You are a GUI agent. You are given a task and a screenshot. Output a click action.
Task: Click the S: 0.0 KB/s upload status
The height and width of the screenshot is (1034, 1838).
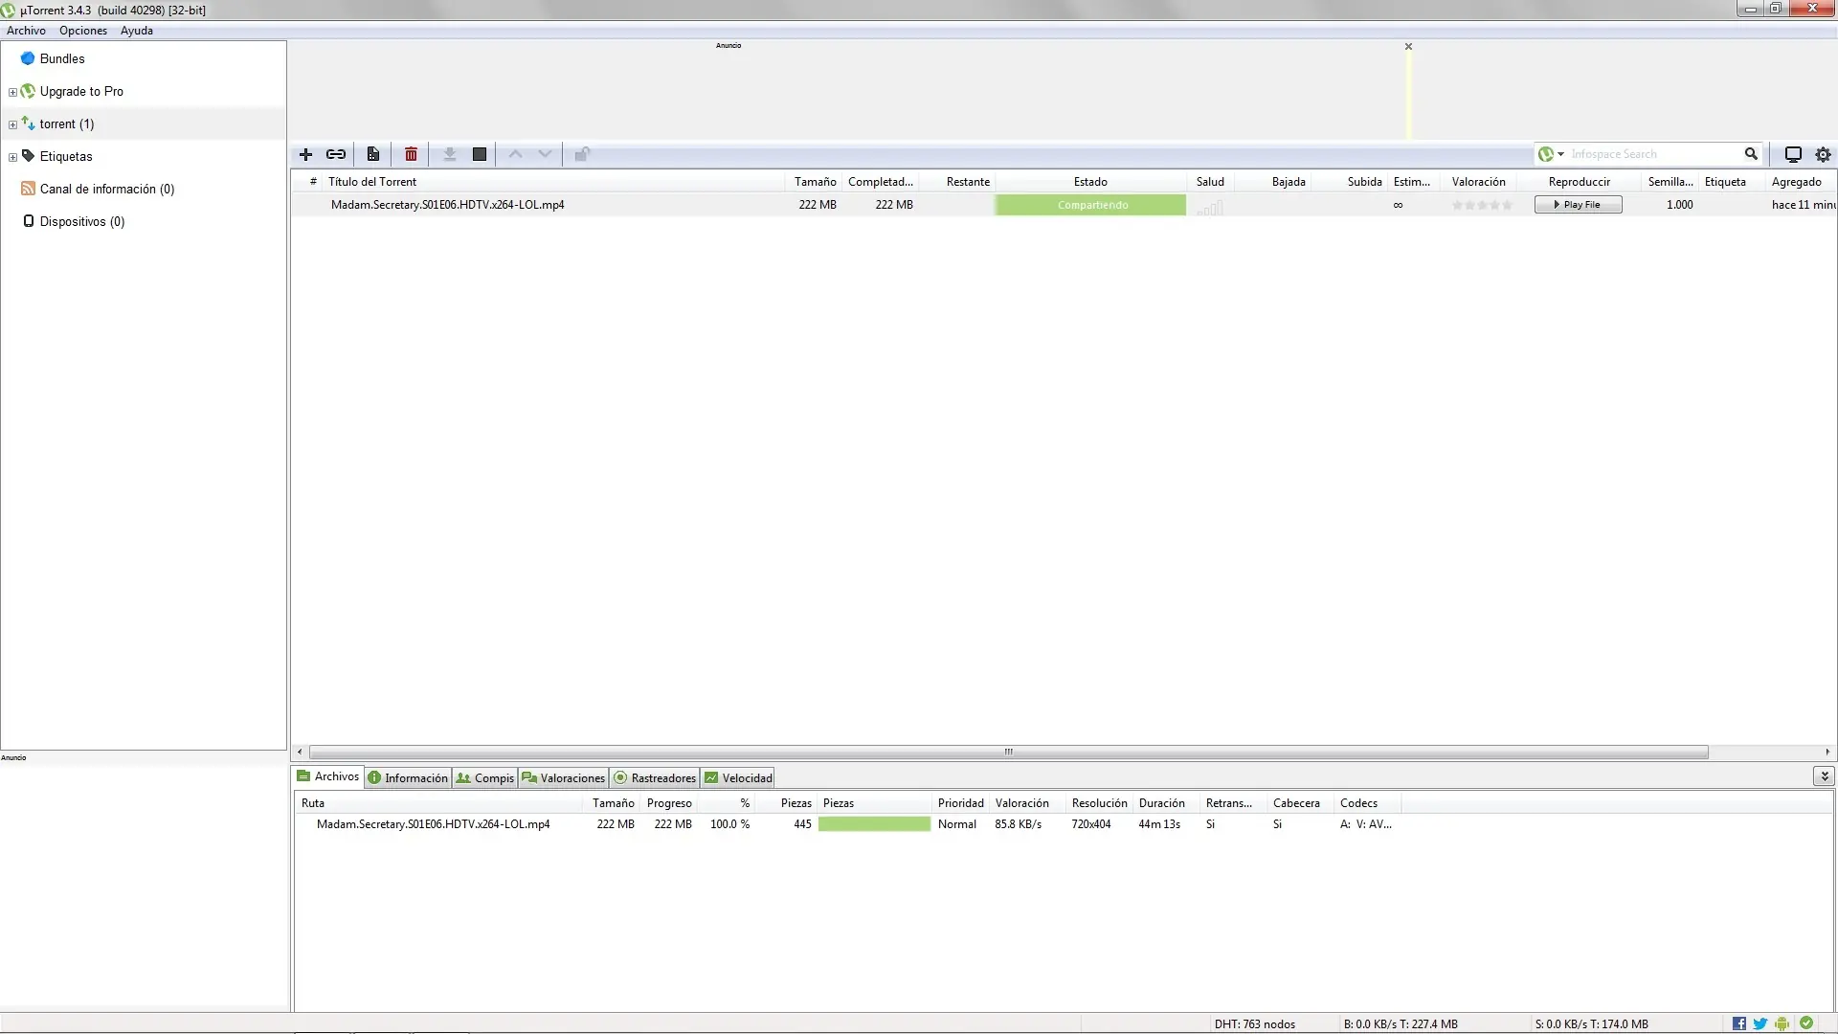click(1591, 1024)
